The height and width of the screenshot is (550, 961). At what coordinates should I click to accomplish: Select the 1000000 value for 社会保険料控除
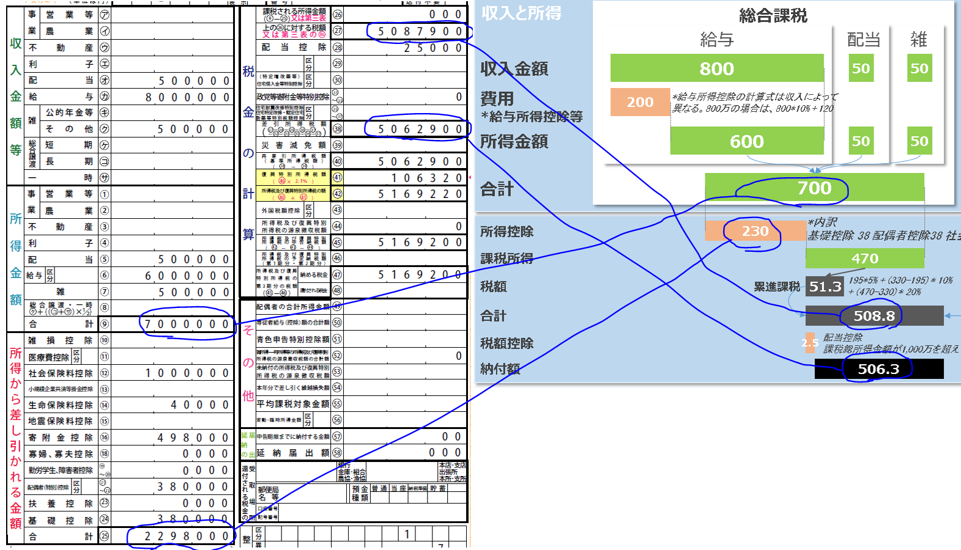187,373
